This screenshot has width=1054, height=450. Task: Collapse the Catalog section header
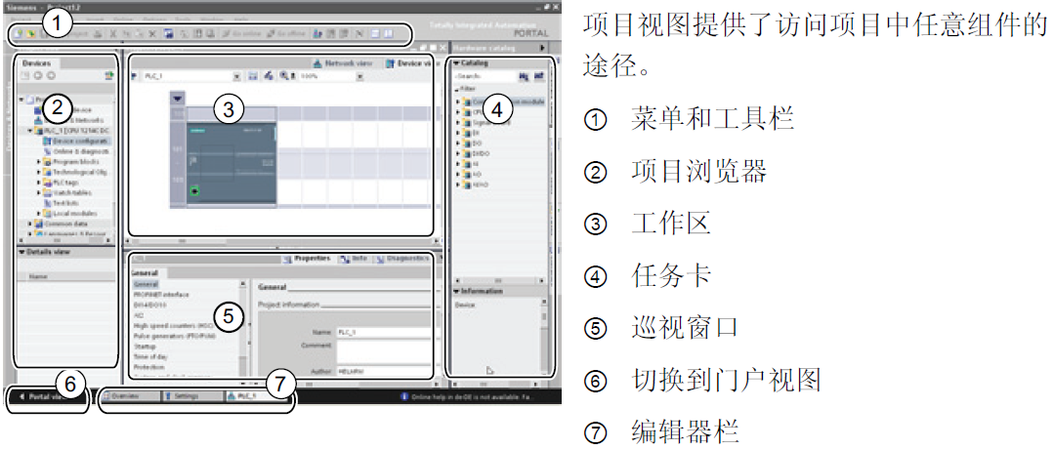(x=456, y=63)
